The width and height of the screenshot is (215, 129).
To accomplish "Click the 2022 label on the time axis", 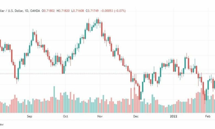I will [x=173, y=116].
